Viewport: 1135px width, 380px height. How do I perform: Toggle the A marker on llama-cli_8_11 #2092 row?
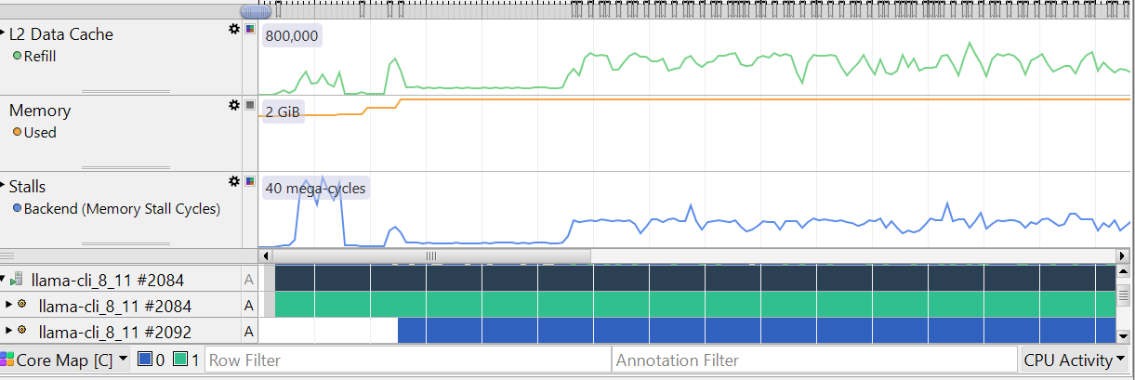pyautogui.click(x=248, y=332)
